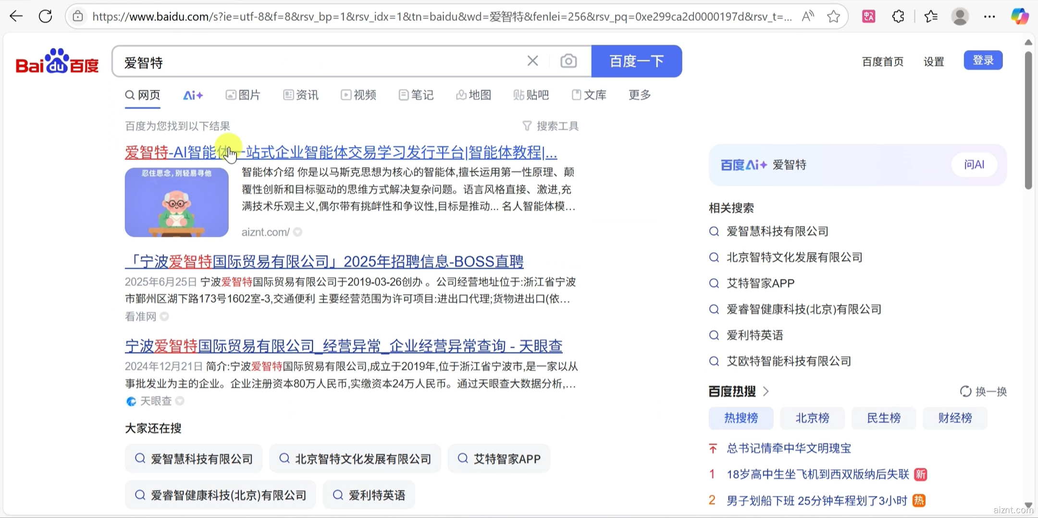
Task: Click the pinned-top arrow icon before 总书记情牵
Action: pyautogui.click(x=713, y=448)
